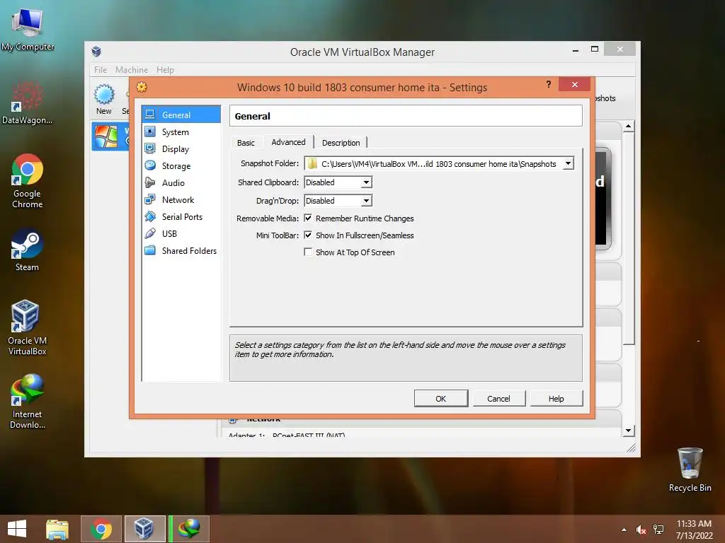
Task: Expand the Snapshot Folder dropdown
Action: (x=569, y=163)
